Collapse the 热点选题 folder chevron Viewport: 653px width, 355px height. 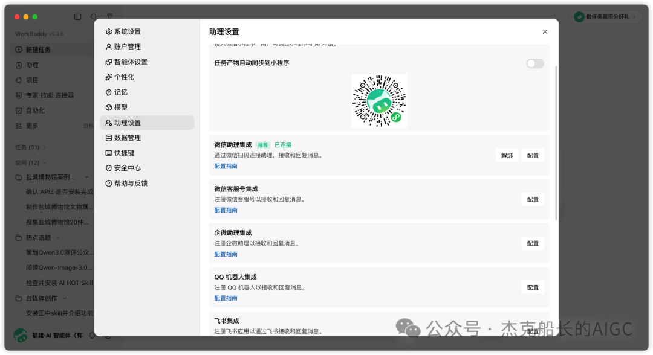tap(58, 238)
